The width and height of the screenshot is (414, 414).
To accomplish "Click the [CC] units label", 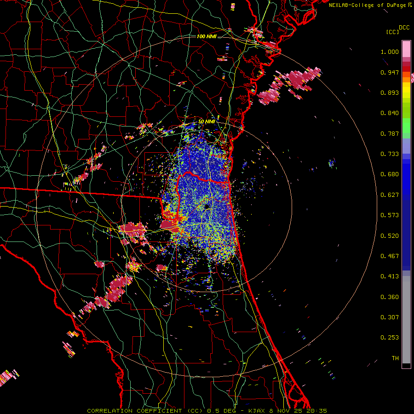I will pyautogui.click(x=393, y=32).
